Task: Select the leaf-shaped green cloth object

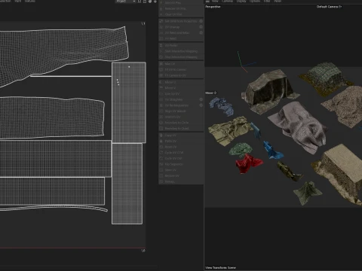Action: click(x=307, y=193)
